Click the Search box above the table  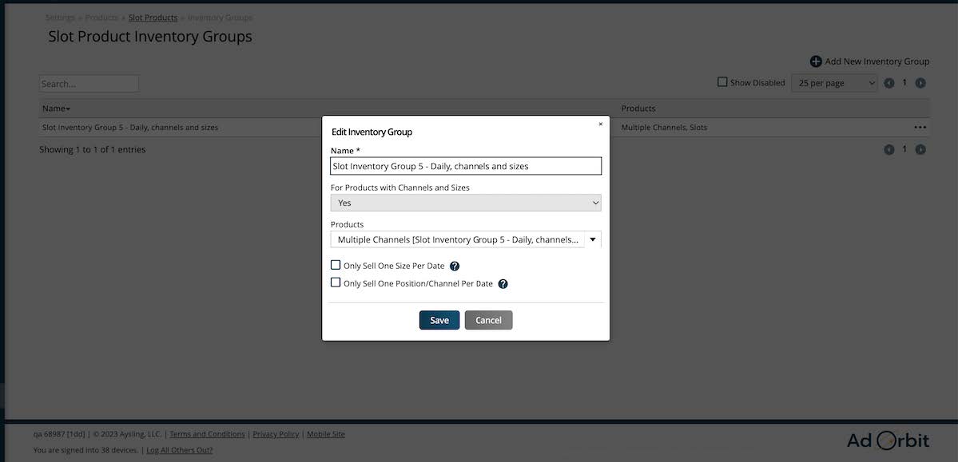pos(89,84)
